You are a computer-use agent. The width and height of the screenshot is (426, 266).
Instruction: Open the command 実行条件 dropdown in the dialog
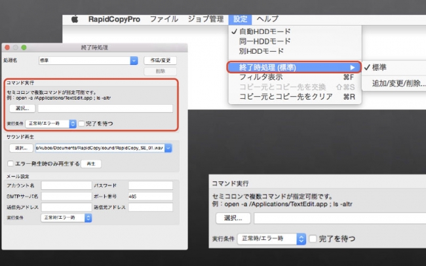click(51, 124)
